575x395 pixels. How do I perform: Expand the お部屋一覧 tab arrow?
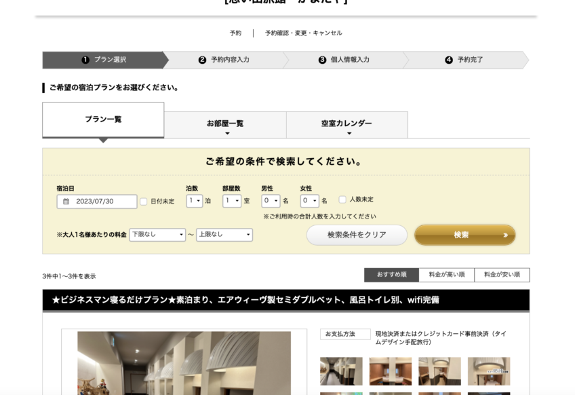[x=227, y=134]
